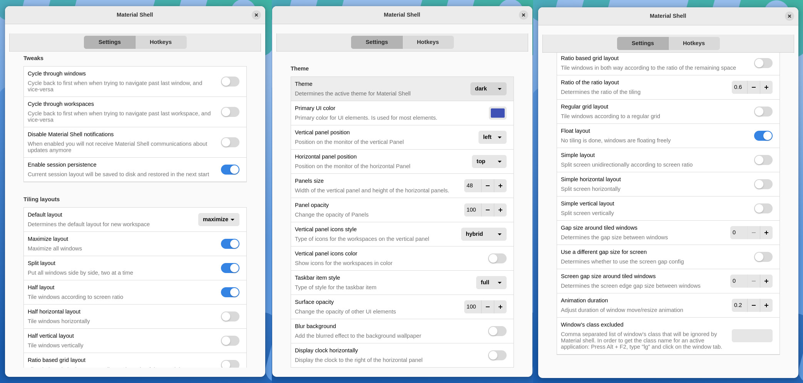
Task: Open Taskbar item style full dropdown
Action: coord(491,283)
